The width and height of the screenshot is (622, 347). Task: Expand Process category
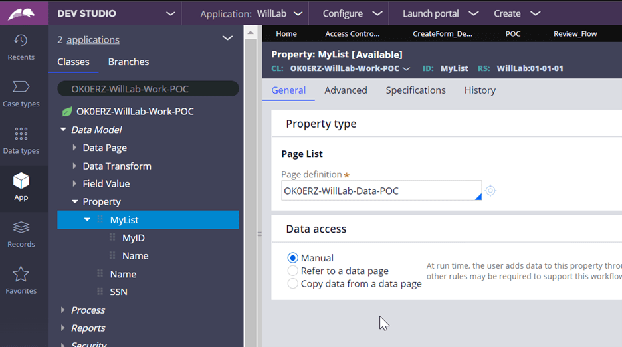(62, 310)
